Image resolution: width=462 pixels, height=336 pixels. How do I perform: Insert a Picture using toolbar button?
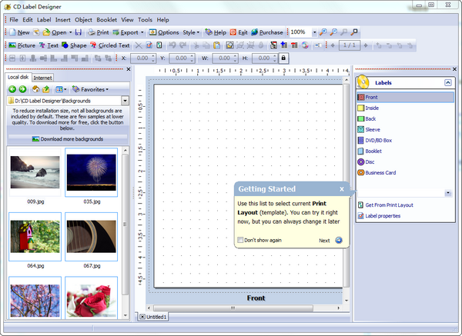point(22,45)
